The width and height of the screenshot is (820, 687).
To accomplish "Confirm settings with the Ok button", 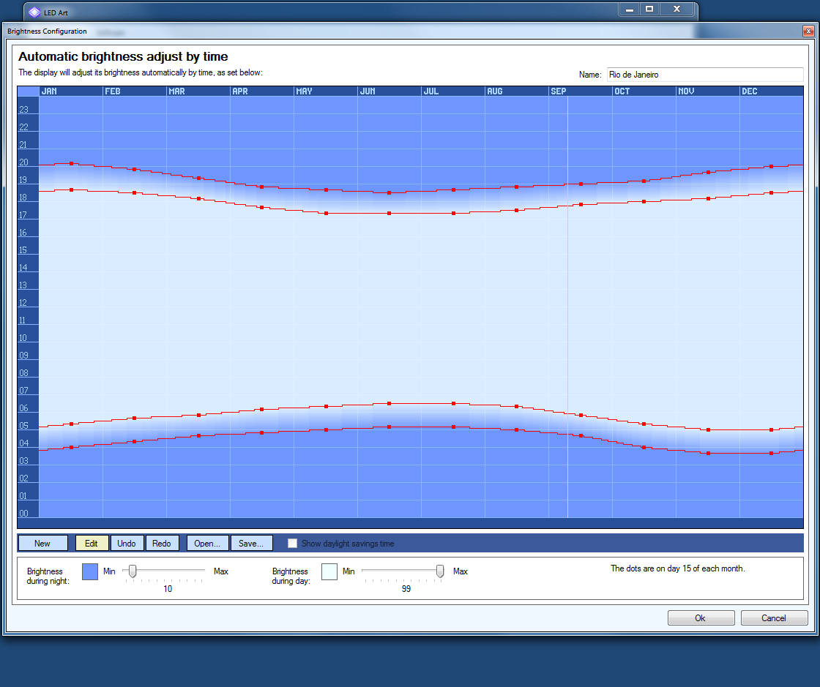I will [701, 617].
